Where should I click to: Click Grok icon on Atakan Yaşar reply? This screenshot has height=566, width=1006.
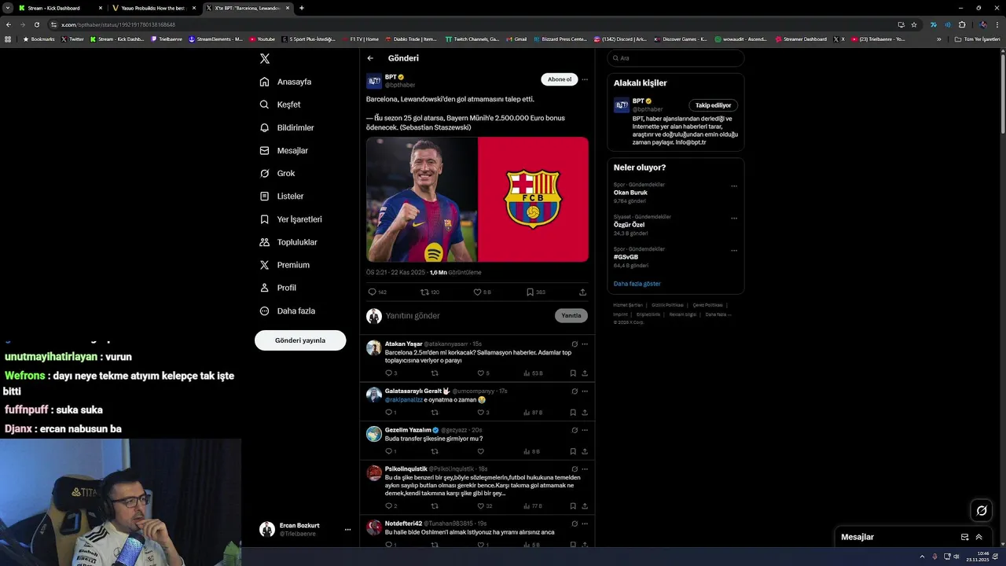[575, 344]
